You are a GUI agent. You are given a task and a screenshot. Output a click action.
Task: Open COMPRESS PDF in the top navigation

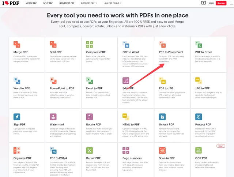coord(67,3)
